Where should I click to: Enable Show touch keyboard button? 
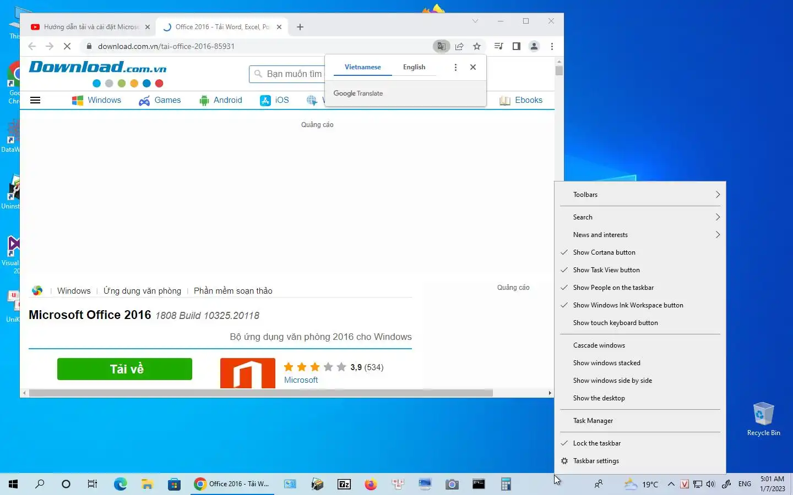click(x=640, y=323)
